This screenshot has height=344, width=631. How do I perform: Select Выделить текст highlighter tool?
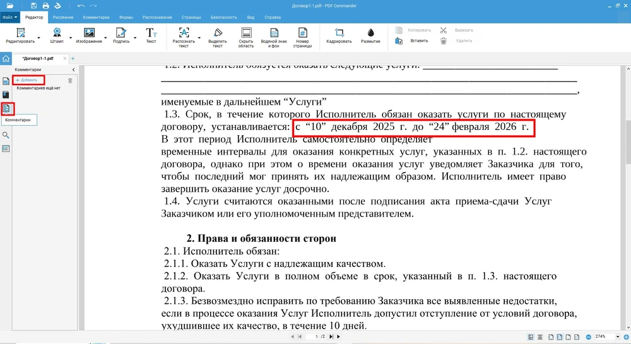pos(217,36)
